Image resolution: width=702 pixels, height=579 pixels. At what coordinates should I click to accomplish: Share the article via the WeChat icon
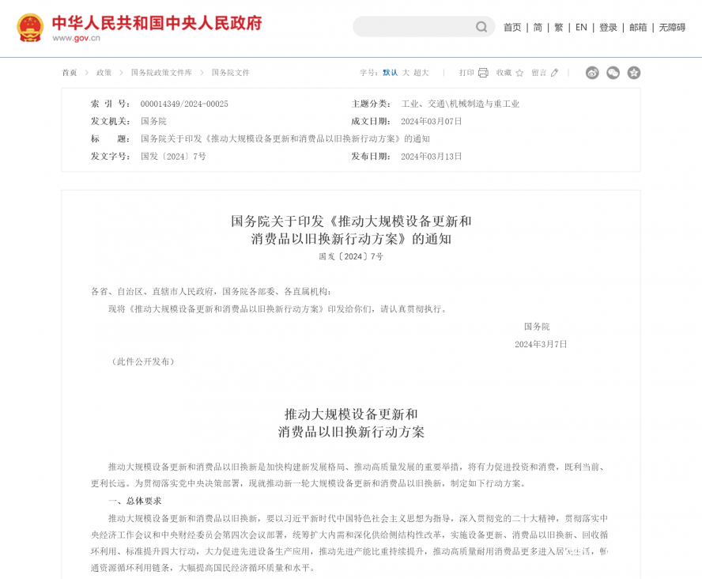pyautogui.click(x=613, y=72)
